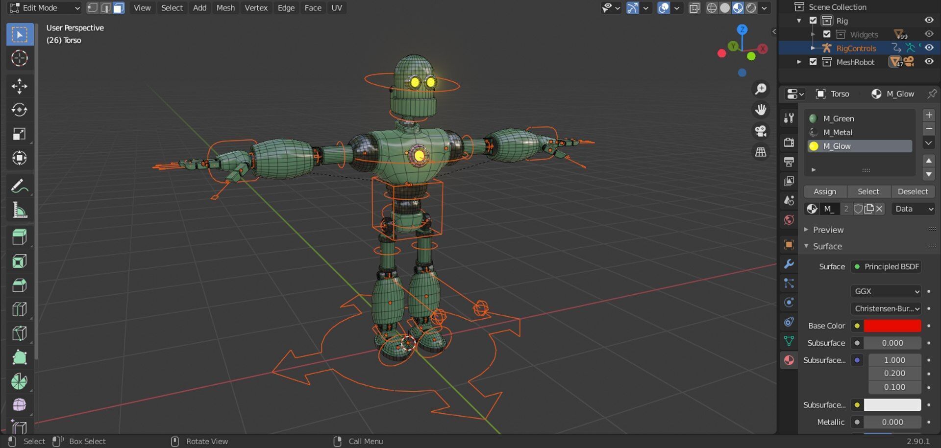Toggle X-ray display
This screenshot has height=448, width=941.
coord(694,8)
